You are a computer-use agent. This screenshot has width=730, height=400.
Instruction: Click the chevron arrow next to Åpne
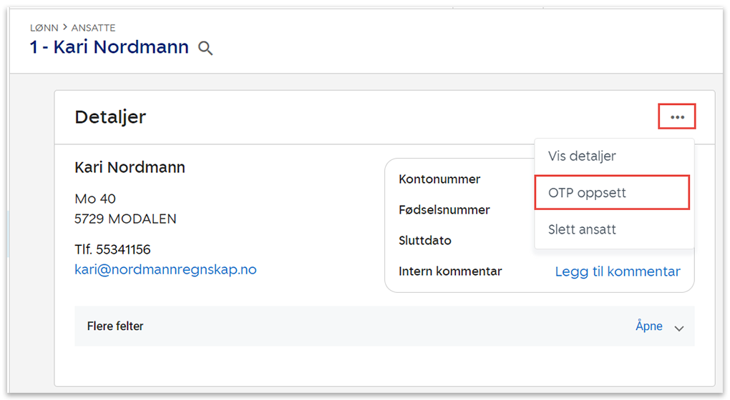coord(679,327)
